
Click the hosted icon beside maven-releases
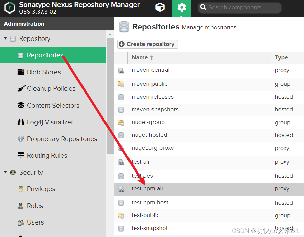coord(121,97)
